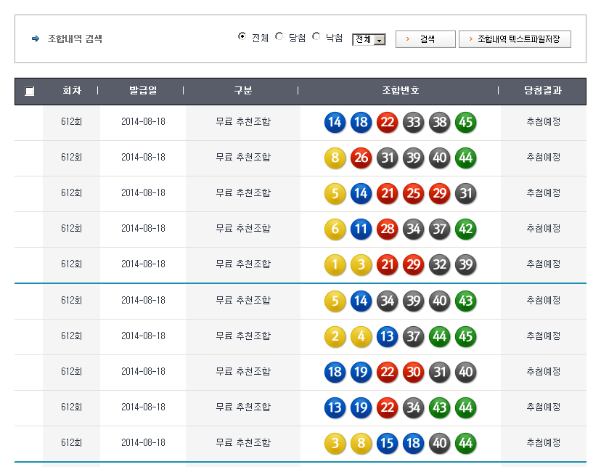This screenshot has width=601, height=467.
Task: Select the 낙첨 radio button
Action: click(x=316, y=37)
